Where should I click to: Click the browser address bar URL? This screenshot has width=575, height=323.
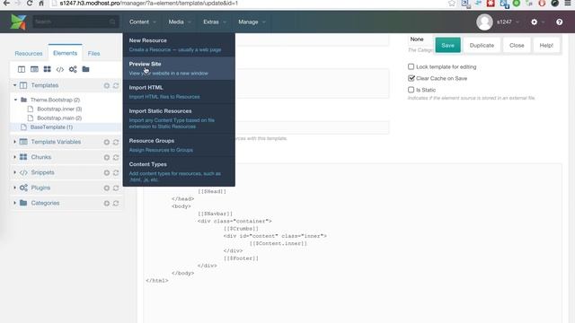click(x=148, y=4)
